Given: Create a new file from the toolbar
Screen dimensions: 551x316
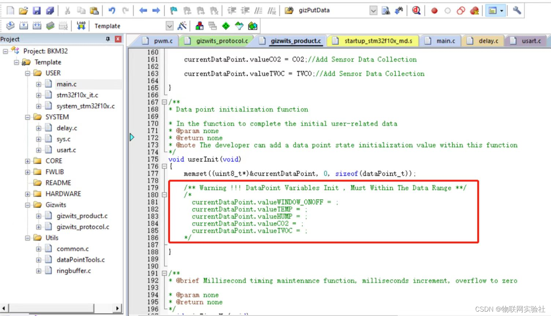Looking at the screenshot, I should 10,11.
